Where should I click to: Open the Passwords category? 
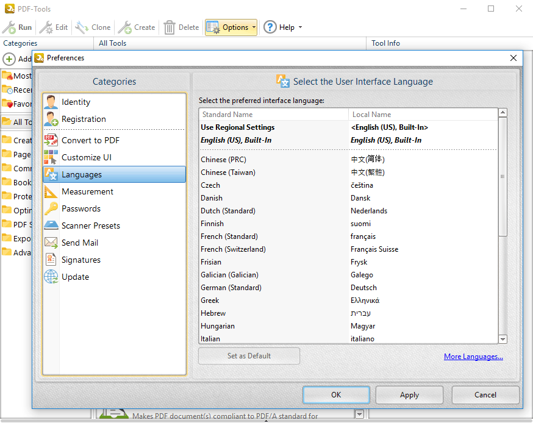click(x=80, y=208)
